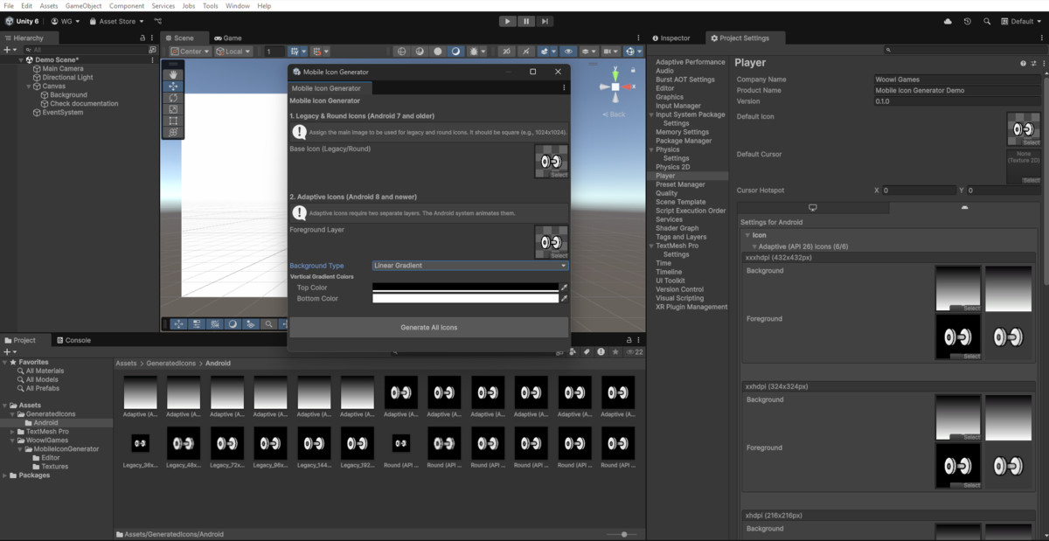The width and height of the screenshot is (1049, 541).
Task: Select the Hand tool in Scene view
Action: coord(173,75)
